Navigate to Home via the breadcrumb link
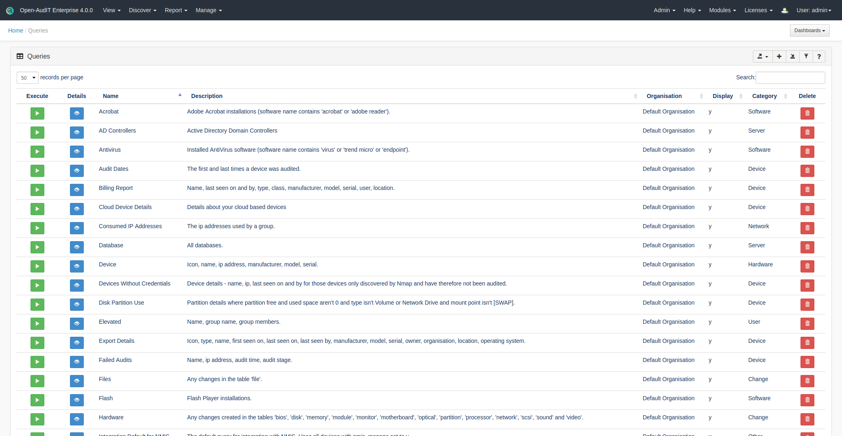 coord(15,31)
